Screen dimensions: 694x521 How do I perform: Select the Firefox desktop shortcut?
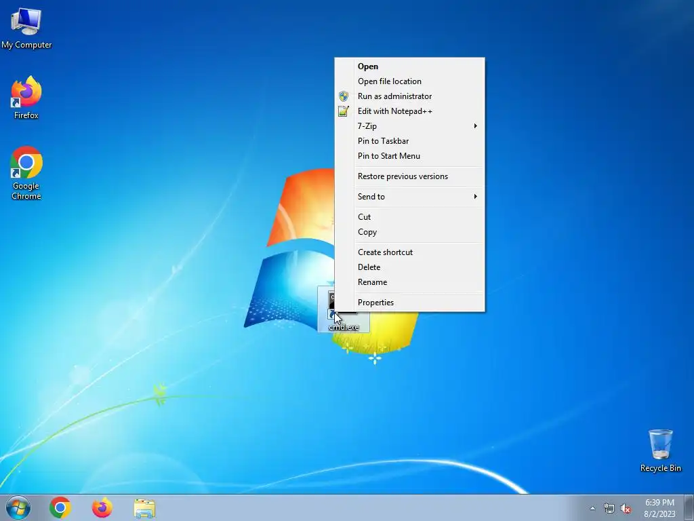click(26, 98)
